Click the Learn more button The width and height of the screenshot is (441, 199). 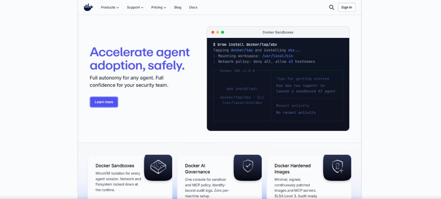[104, 102]
